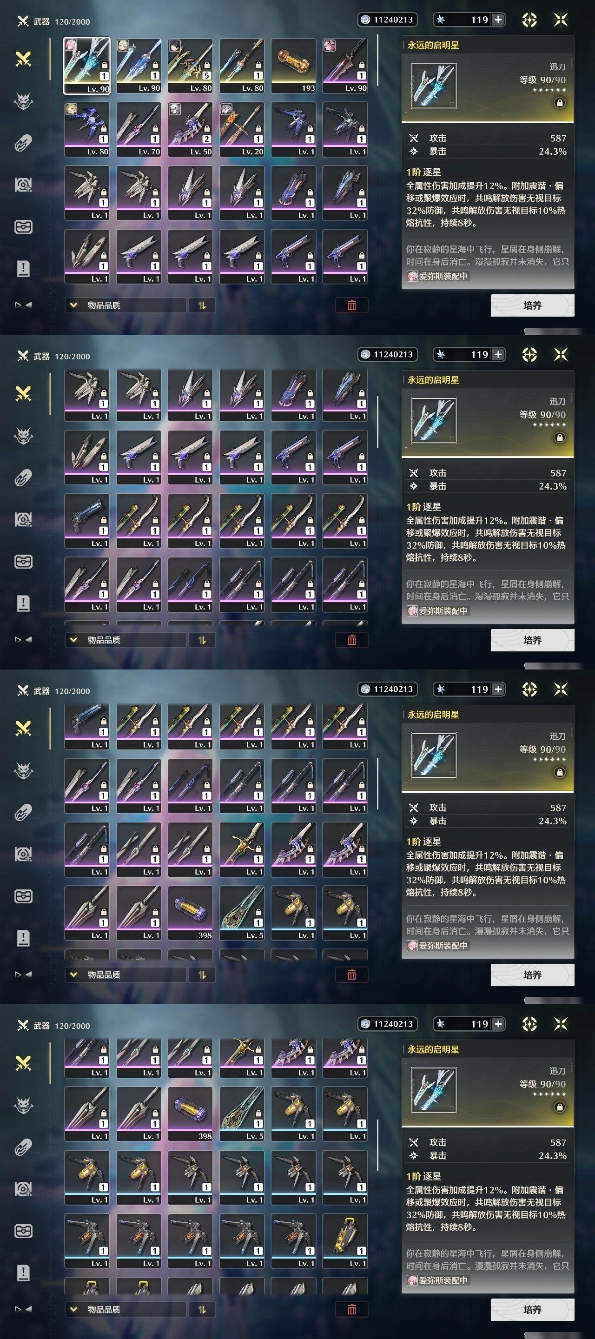Image resolution: width=595 pixels, height=1339 pixels.
Task: Open the quest exclamation tab in topmost sidebar
Action: [x=23, y=269]
